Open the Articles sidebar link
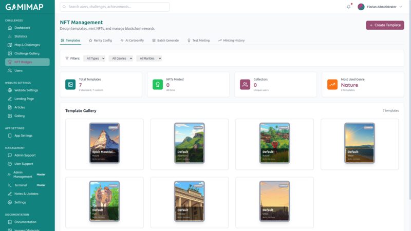The image size is (411, 231). pyautogui.click(x=20, y=107)
